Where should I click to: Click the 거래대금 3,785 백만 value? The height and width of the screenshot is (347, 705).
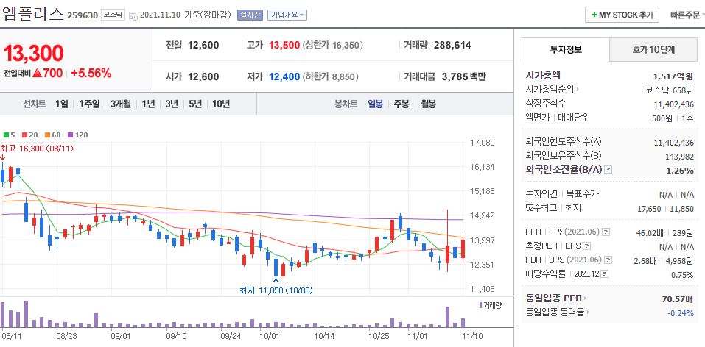click(x=464, y=76)
